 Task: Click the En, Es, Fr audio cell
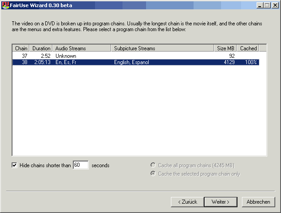click(66, 62)
